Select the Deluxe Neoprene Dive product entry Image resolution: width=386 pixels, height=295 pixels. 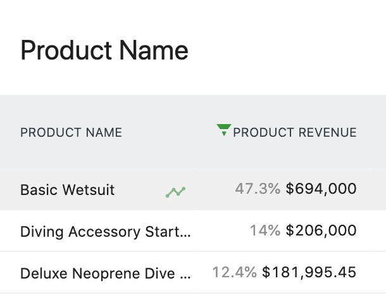point(105,273)
